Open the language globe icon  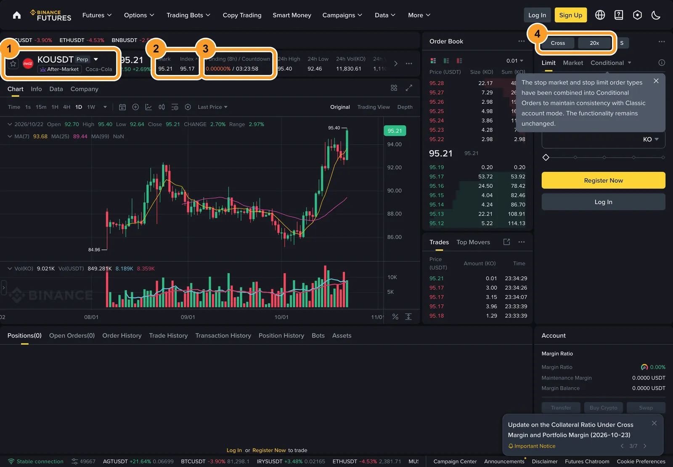(600, 15)
